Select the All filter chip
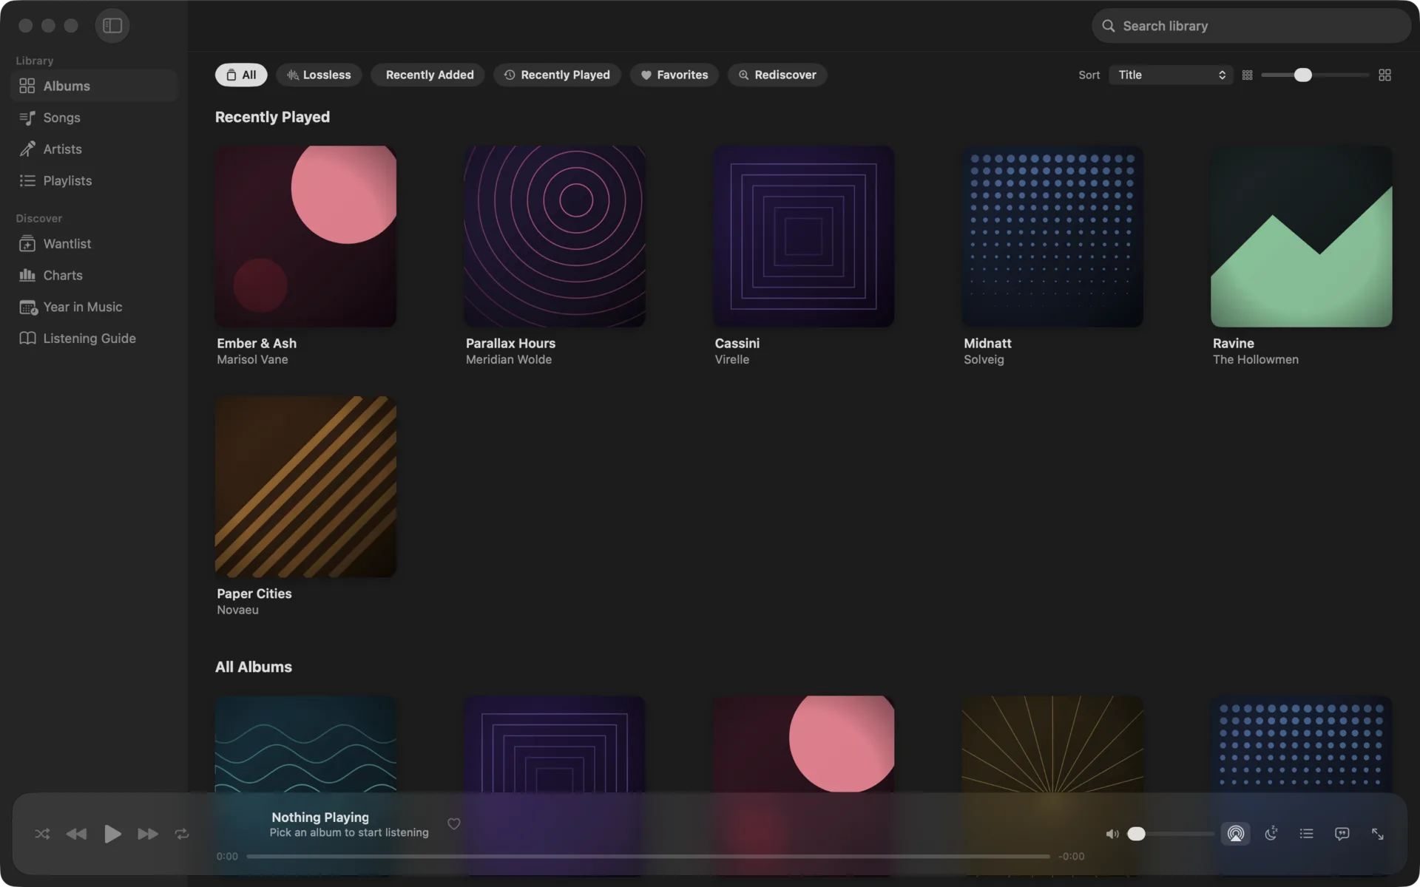The height and width of the screenshot is (887, 1420). click(x=241, y=75)
